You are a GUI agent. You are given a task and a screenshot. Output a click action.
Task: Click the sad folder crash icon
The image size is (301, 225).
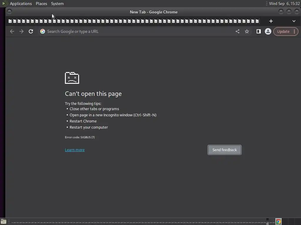coord(72,78)
